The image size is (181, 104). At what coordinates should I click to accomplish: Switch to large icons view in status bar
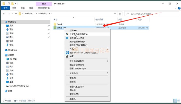179,100
